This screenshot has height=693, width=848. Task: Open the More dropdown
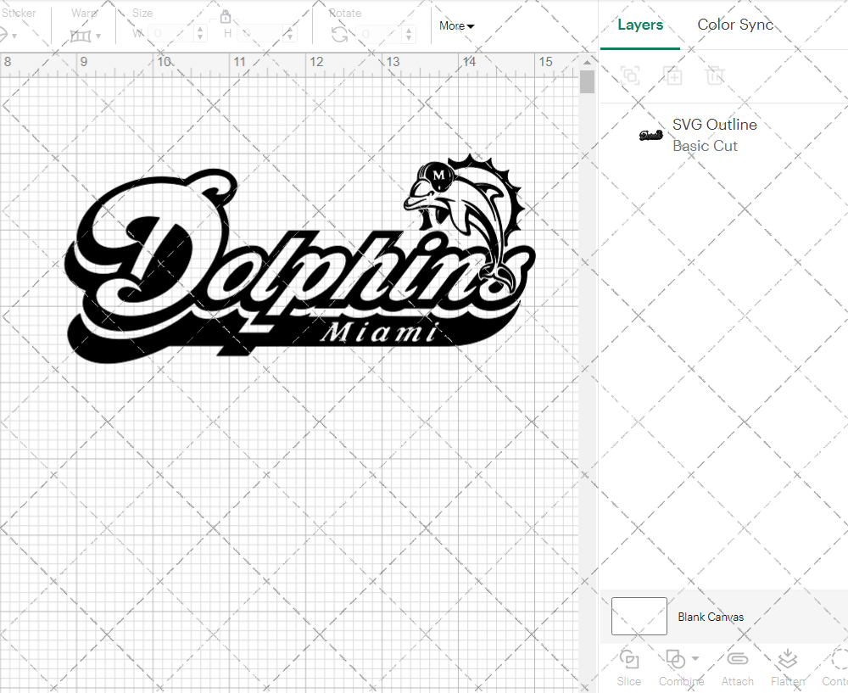click(455, 26)
